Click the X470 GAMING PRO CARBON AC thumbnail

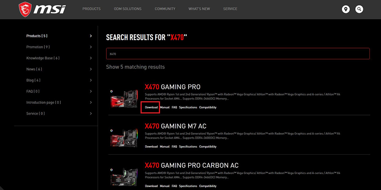[x=124, y=177]
